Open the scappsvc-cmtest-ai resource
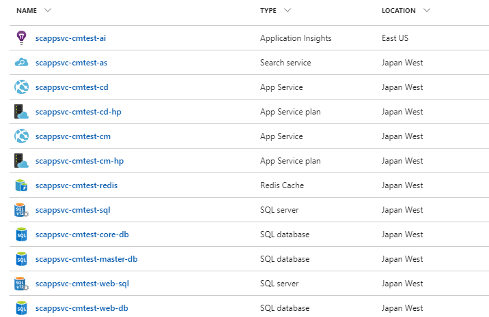 pos(70,38)
